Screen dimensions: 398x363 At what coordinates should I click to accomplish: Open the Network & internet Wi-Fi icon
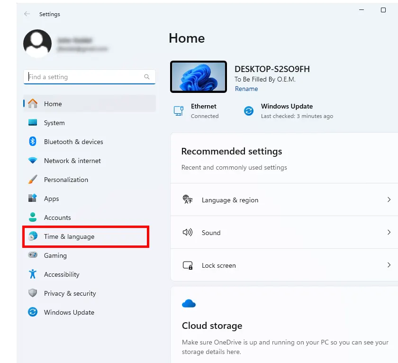(33, 161)
